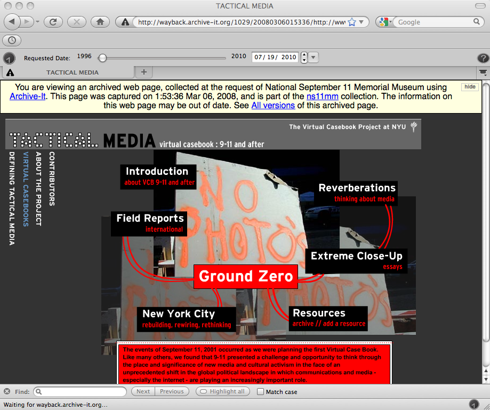This screenshot has width=490, height=410.
Task: Click the Find text field
Action: point(80,391)
